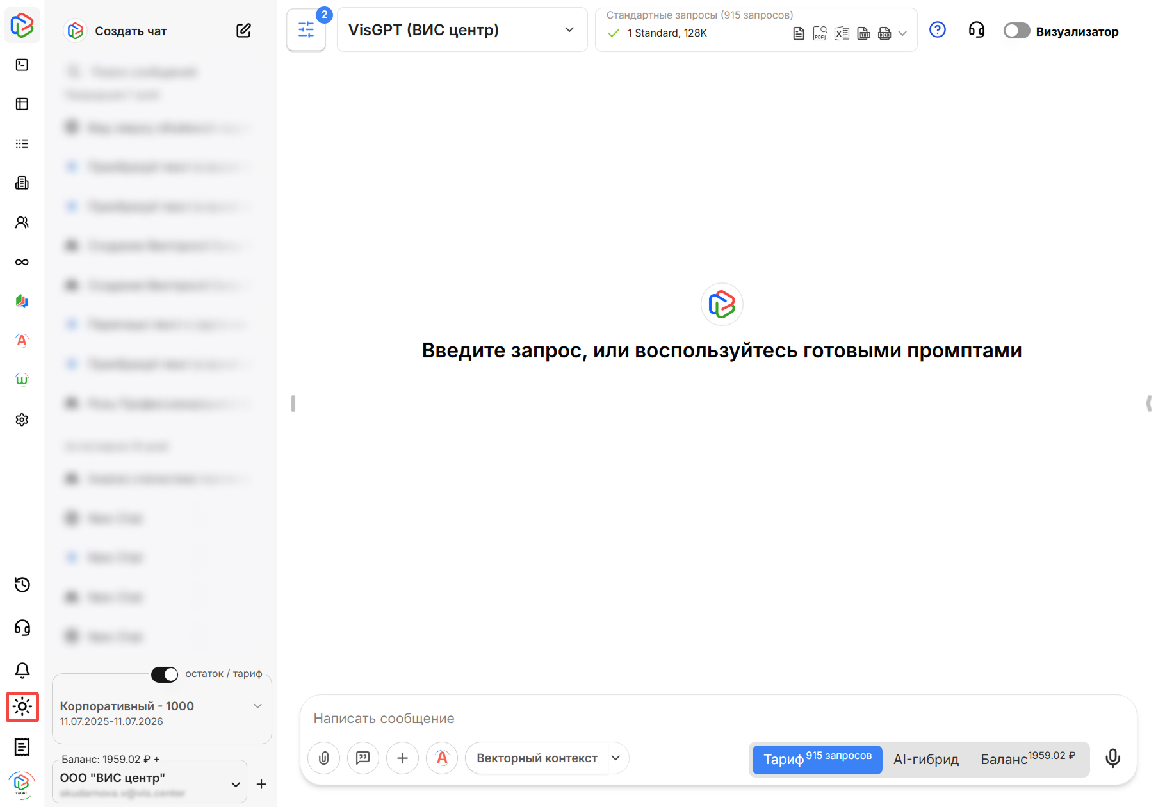This screenshot has width=1165, height=807.
Task: Open model settings via sliders icon with badge 2
Action: (306, 29)
